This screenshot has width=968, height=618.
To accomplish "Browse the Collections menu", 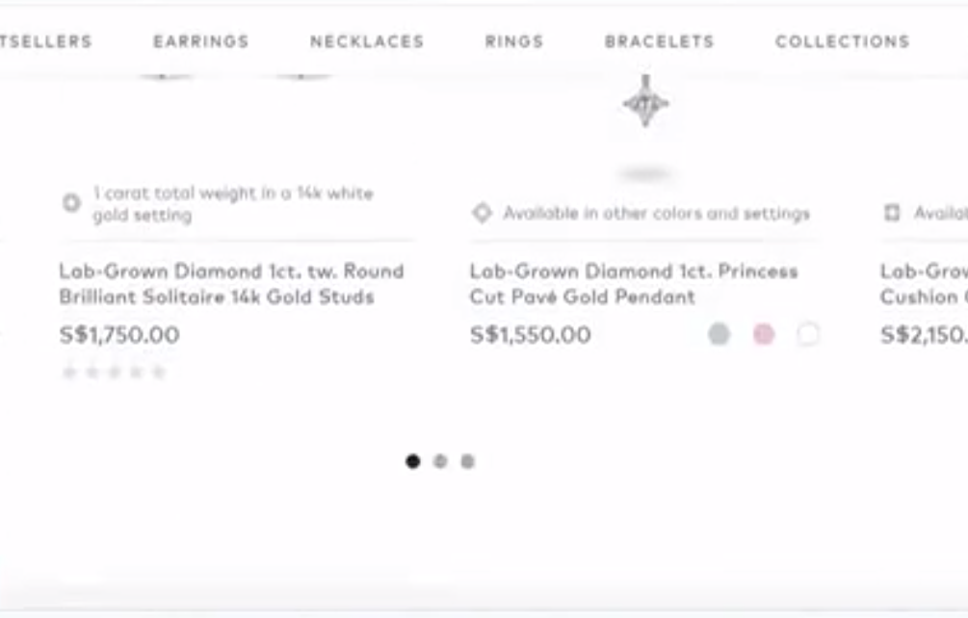I will [x=842, y=41].
